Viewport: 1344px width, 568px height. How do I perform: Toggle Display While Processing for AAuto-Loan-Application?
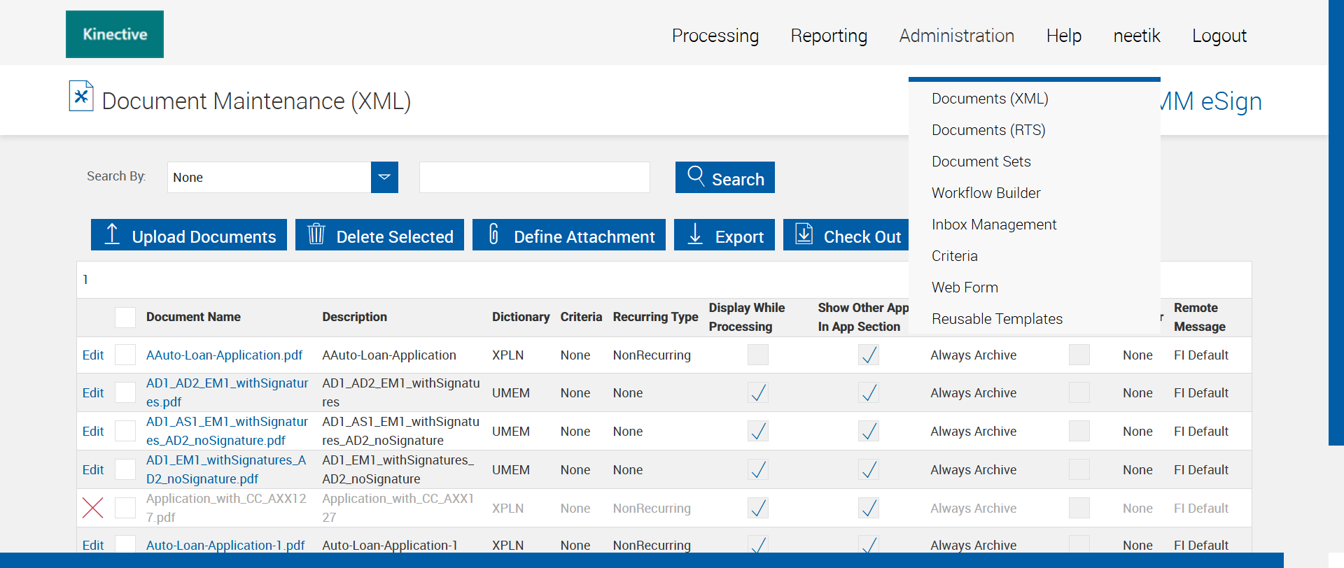coord(757,355)
